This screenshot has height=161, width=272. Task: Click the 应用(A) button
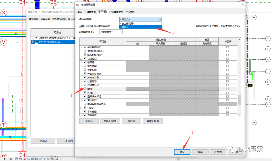(218, 152)
